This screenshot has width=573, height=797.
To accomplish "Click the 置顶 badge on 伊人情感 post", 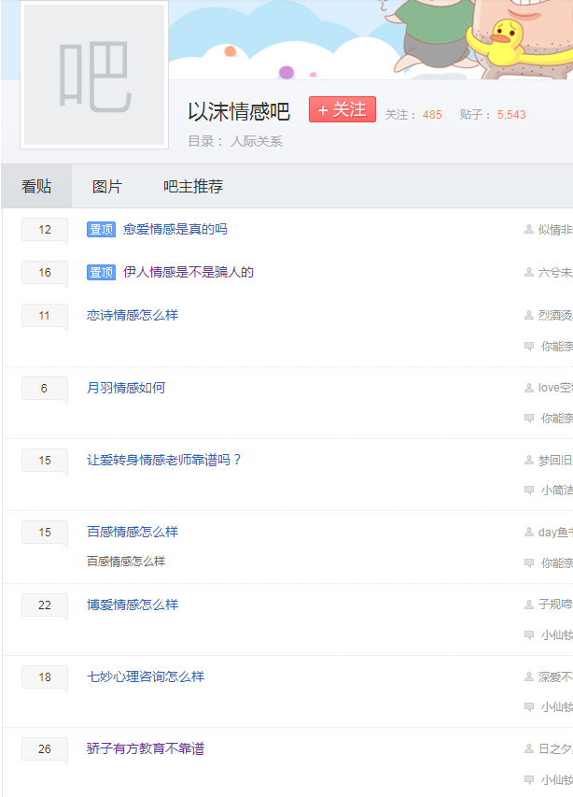I will 101,273.
